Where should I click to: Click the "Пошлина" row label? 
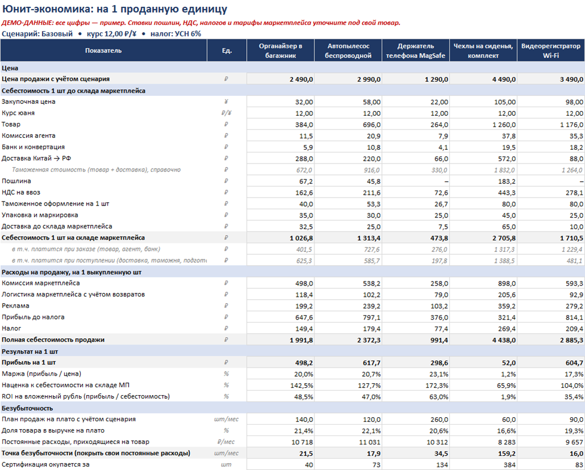point(16,181)
